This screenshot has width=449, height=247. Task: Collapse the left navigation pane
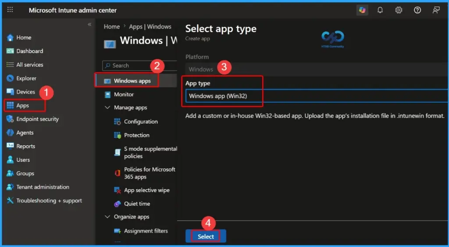[x=89, y=25]
